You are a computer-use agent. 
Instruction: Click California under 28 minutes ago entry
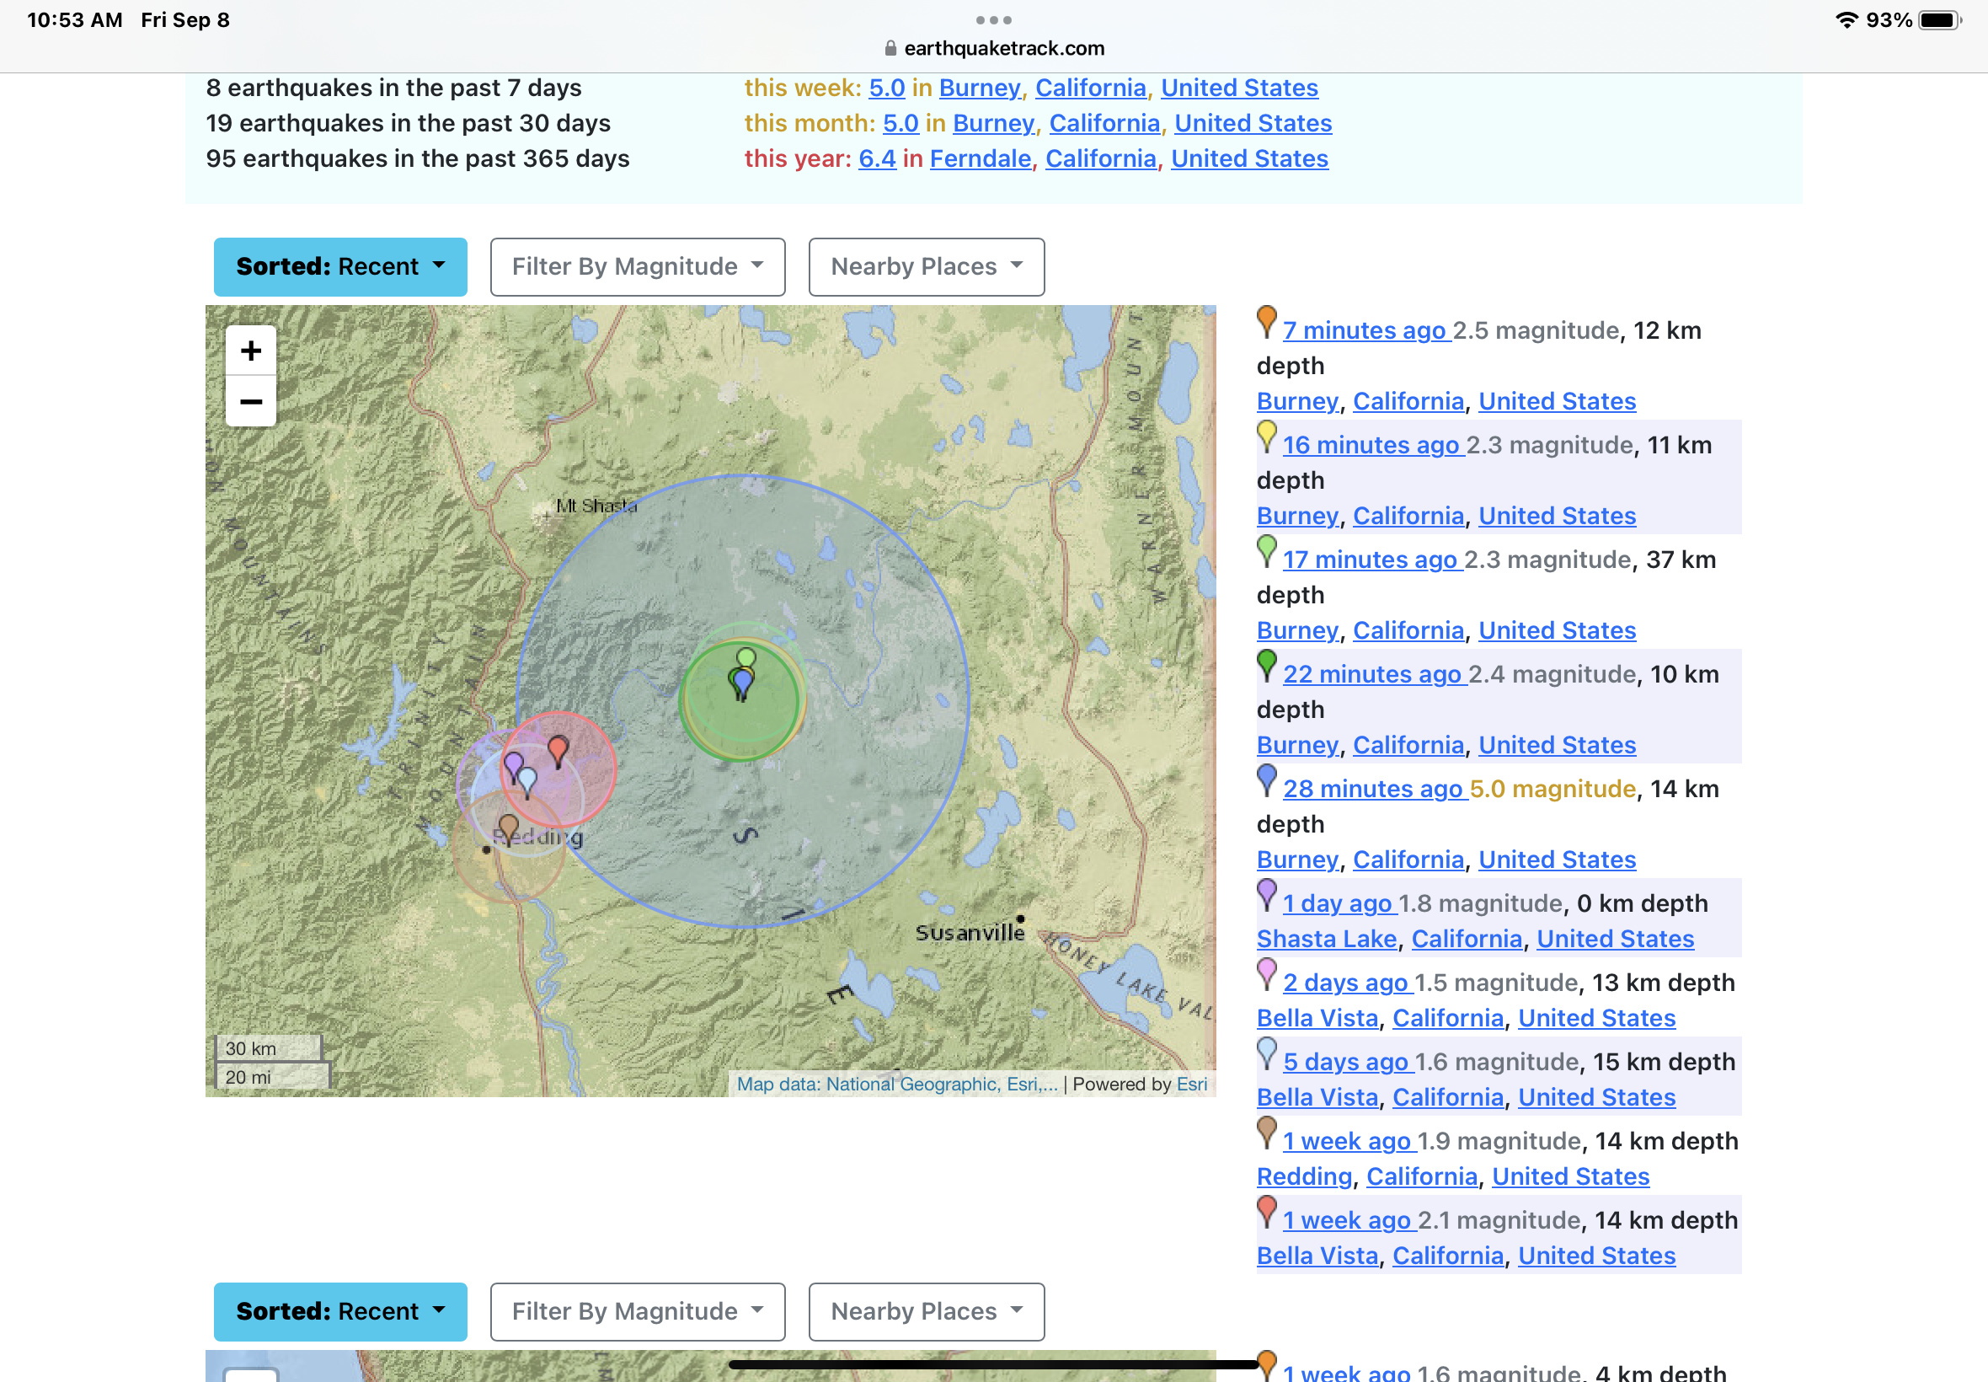click(x=1408, y=860)
